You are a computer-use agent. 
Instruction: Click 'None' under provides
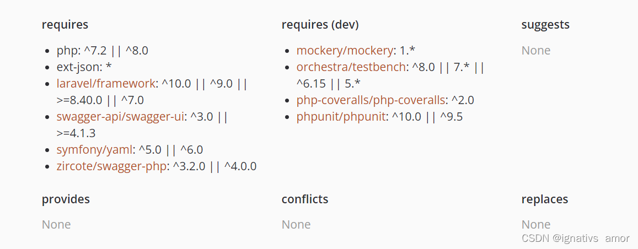(56, 225)
